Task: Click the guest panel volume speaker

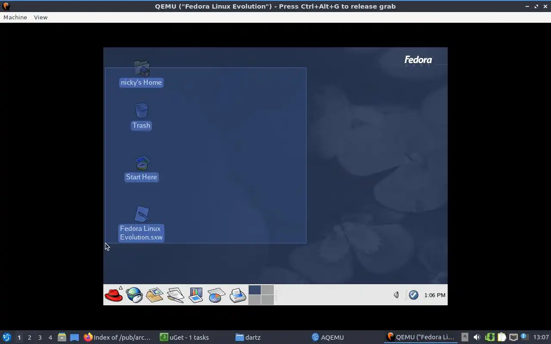Action: coord(396,295)
